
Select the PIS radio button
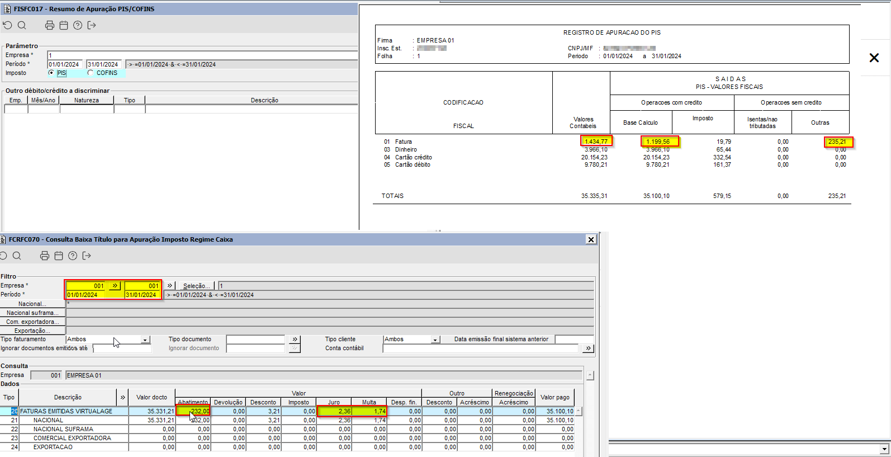[x=51, y=73]
